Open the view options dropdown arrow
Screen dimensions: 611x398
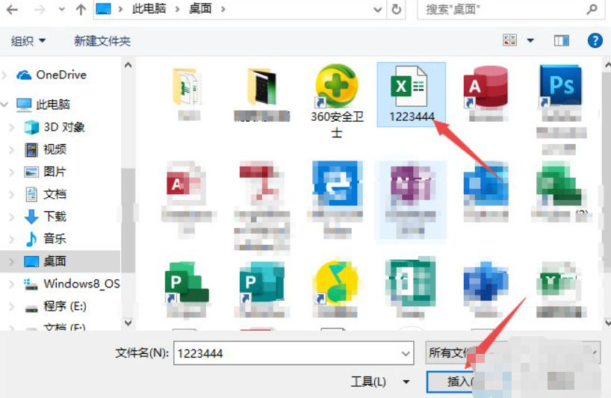pos(530,40)
